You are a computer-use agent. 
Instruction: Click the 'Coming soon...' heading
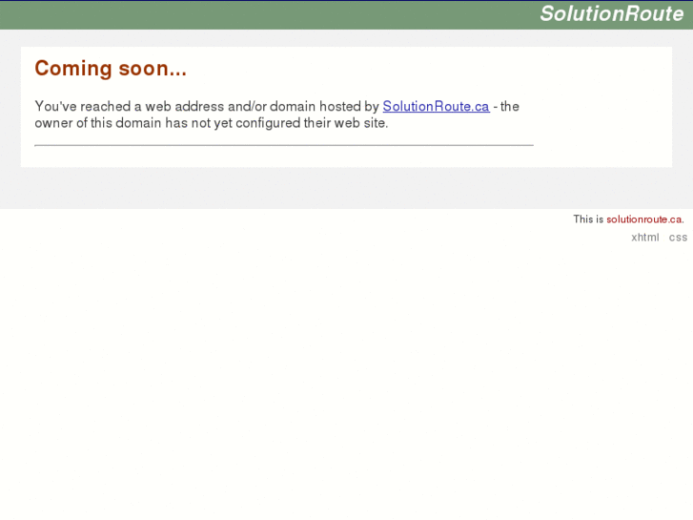pos(111,69)
